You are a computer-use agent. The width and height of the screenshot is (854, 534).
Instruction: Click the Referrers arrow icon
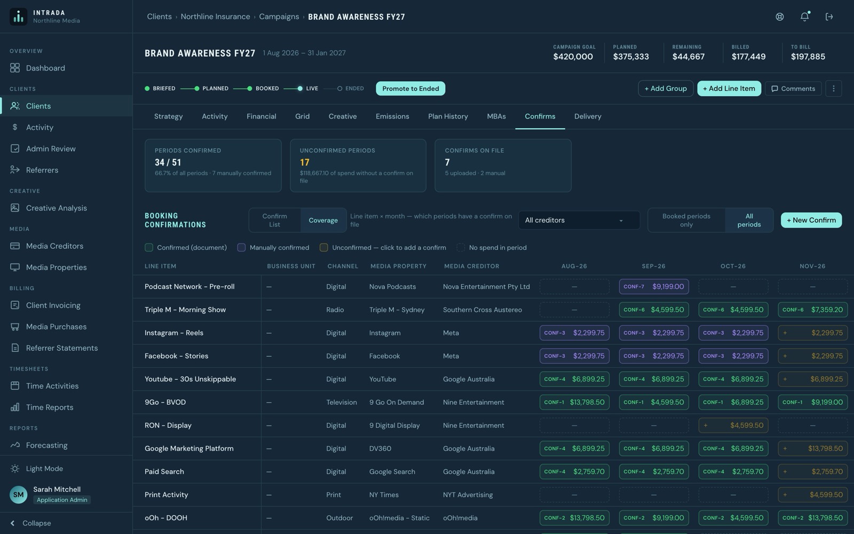tap(15, 170)
